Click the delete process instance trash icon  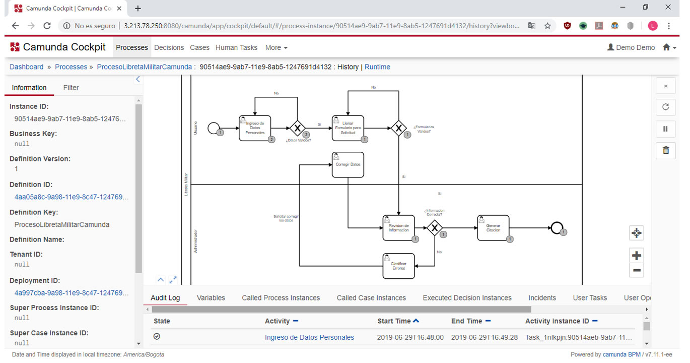[x=665, y=150]
